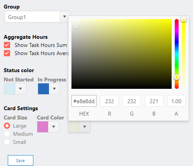Uncheck Show Task Hours Sum
The height and width of the screenshot is (166, 193).
click(7, 45)
